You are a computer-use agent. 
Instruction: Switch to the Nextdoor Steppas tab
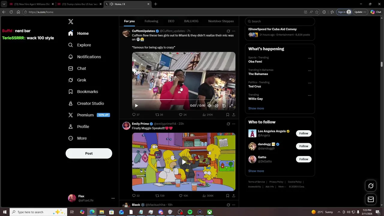(221, 21)
